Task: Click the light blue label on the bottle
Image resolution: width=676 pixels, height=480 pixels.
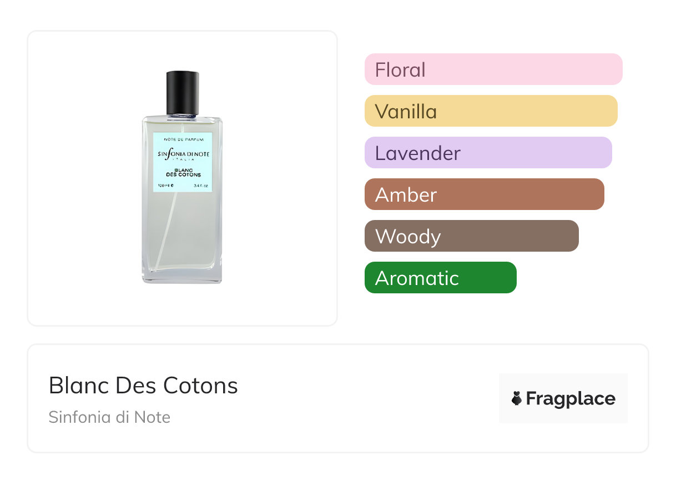Action: coord(182,162)
